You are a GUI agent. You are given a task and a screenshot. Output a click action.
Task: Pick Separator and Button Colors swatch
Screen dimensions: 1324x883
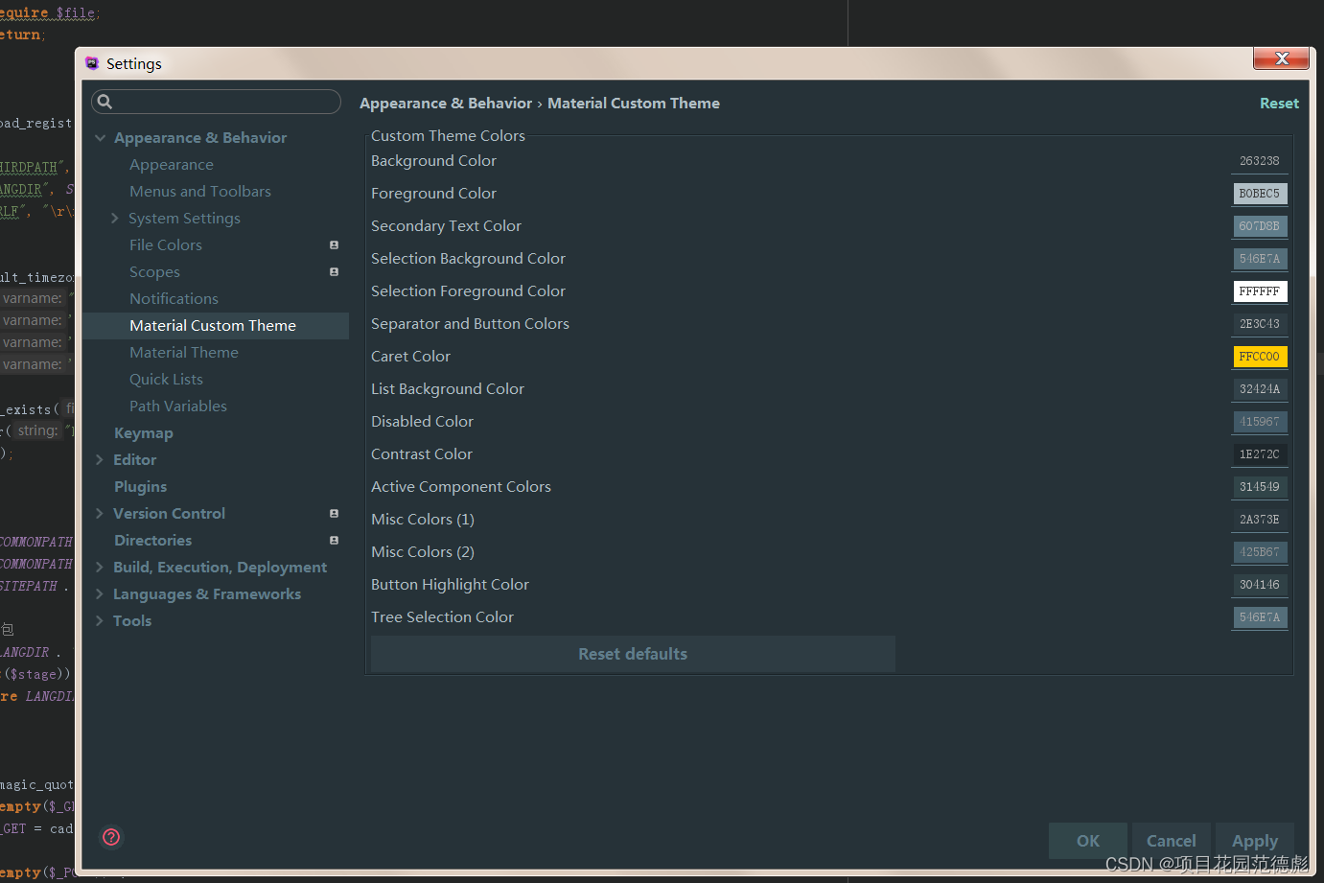click(x=1260, y=324)
